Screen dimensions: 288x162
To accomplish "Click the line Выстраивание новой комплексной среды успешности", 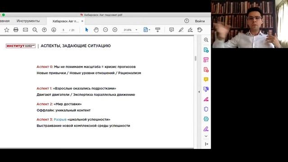I will point(83,126).
